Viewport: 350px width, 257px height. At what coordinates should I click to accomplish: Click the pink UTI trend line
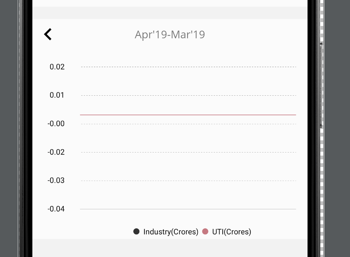(187, 114)
